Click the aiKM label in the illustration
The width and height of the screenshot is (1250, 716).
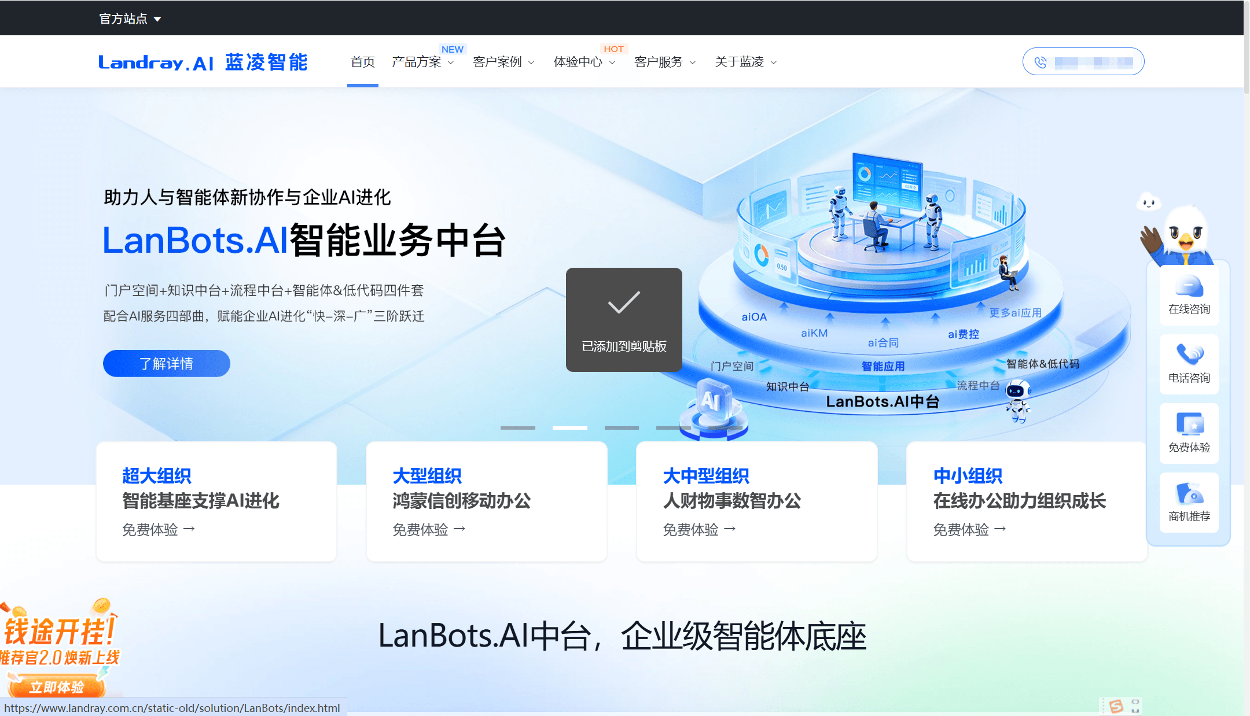pyautogui.click(x=814, y=333)
